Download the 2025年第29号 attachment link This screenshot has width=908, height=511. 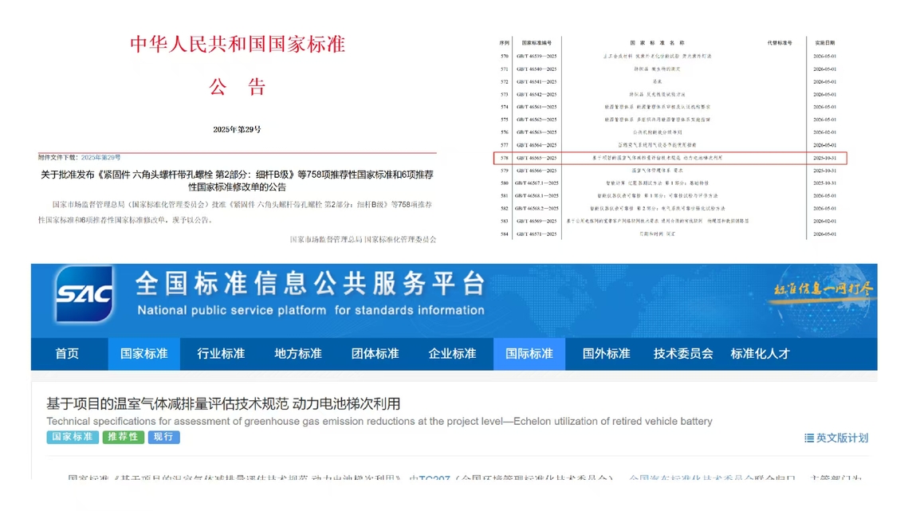tap(101, 158)
